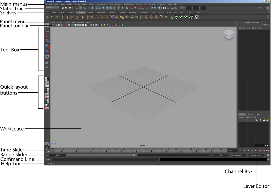Toggle Attribute Editor sidebar button
The width and height of the screenshot is (271, 189).
[260, 8]
